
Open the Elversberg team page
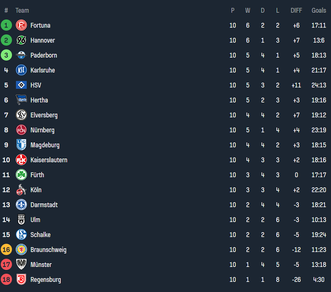click(x=44, y=115)
